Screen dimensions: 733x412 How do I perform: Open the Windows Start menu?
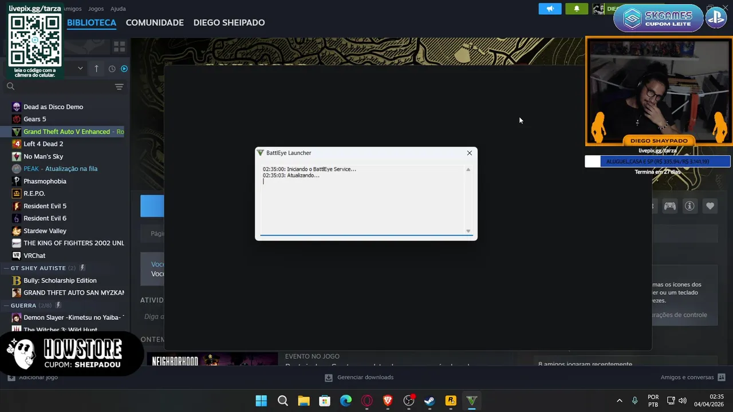click(x=261, y=401)
